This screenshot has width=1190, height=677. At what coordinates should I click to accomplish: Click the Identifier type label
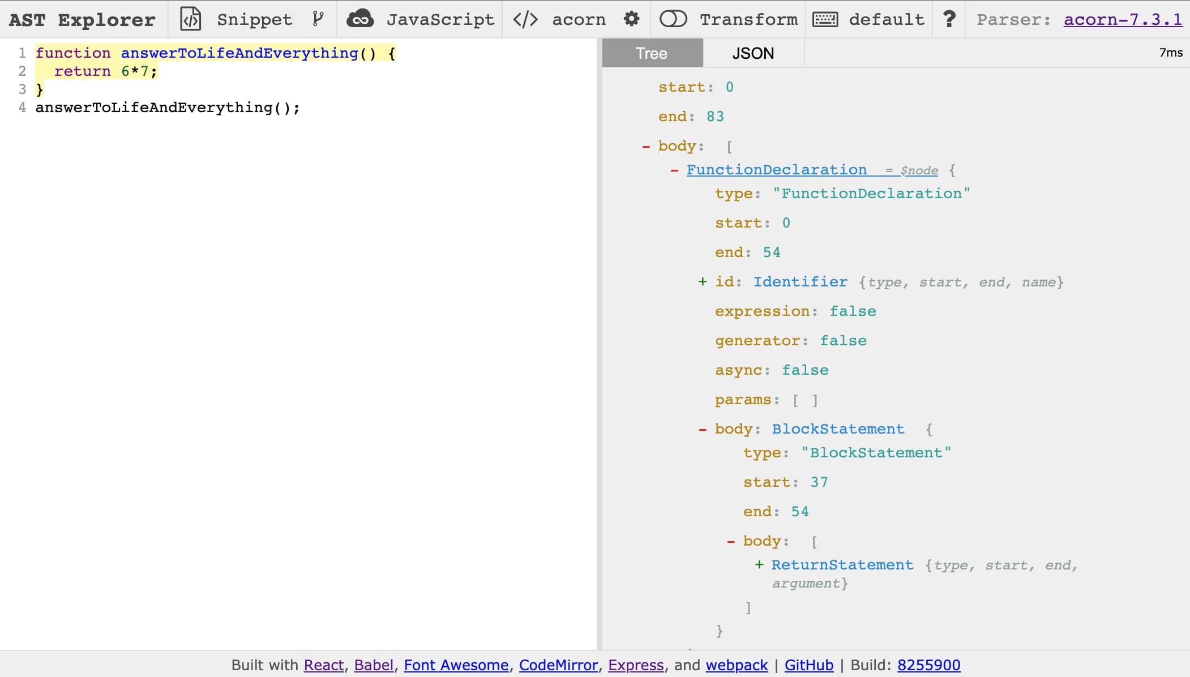pyautogui.click(x=801, y=282)
